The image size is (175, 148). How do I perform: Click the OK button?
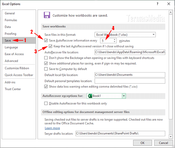click(142, 143)
